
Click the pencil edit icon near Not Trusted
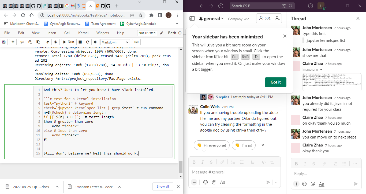pos(161,33)
